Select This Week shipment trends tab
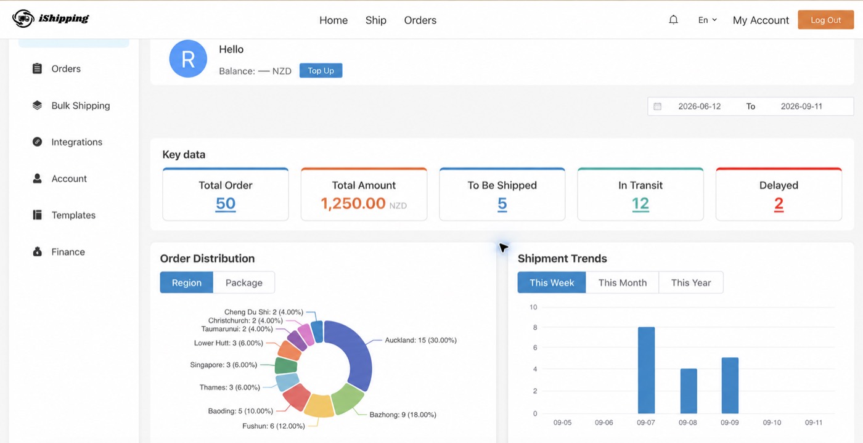Viewport: 863px width, 443px height. [x=552, y=282]
